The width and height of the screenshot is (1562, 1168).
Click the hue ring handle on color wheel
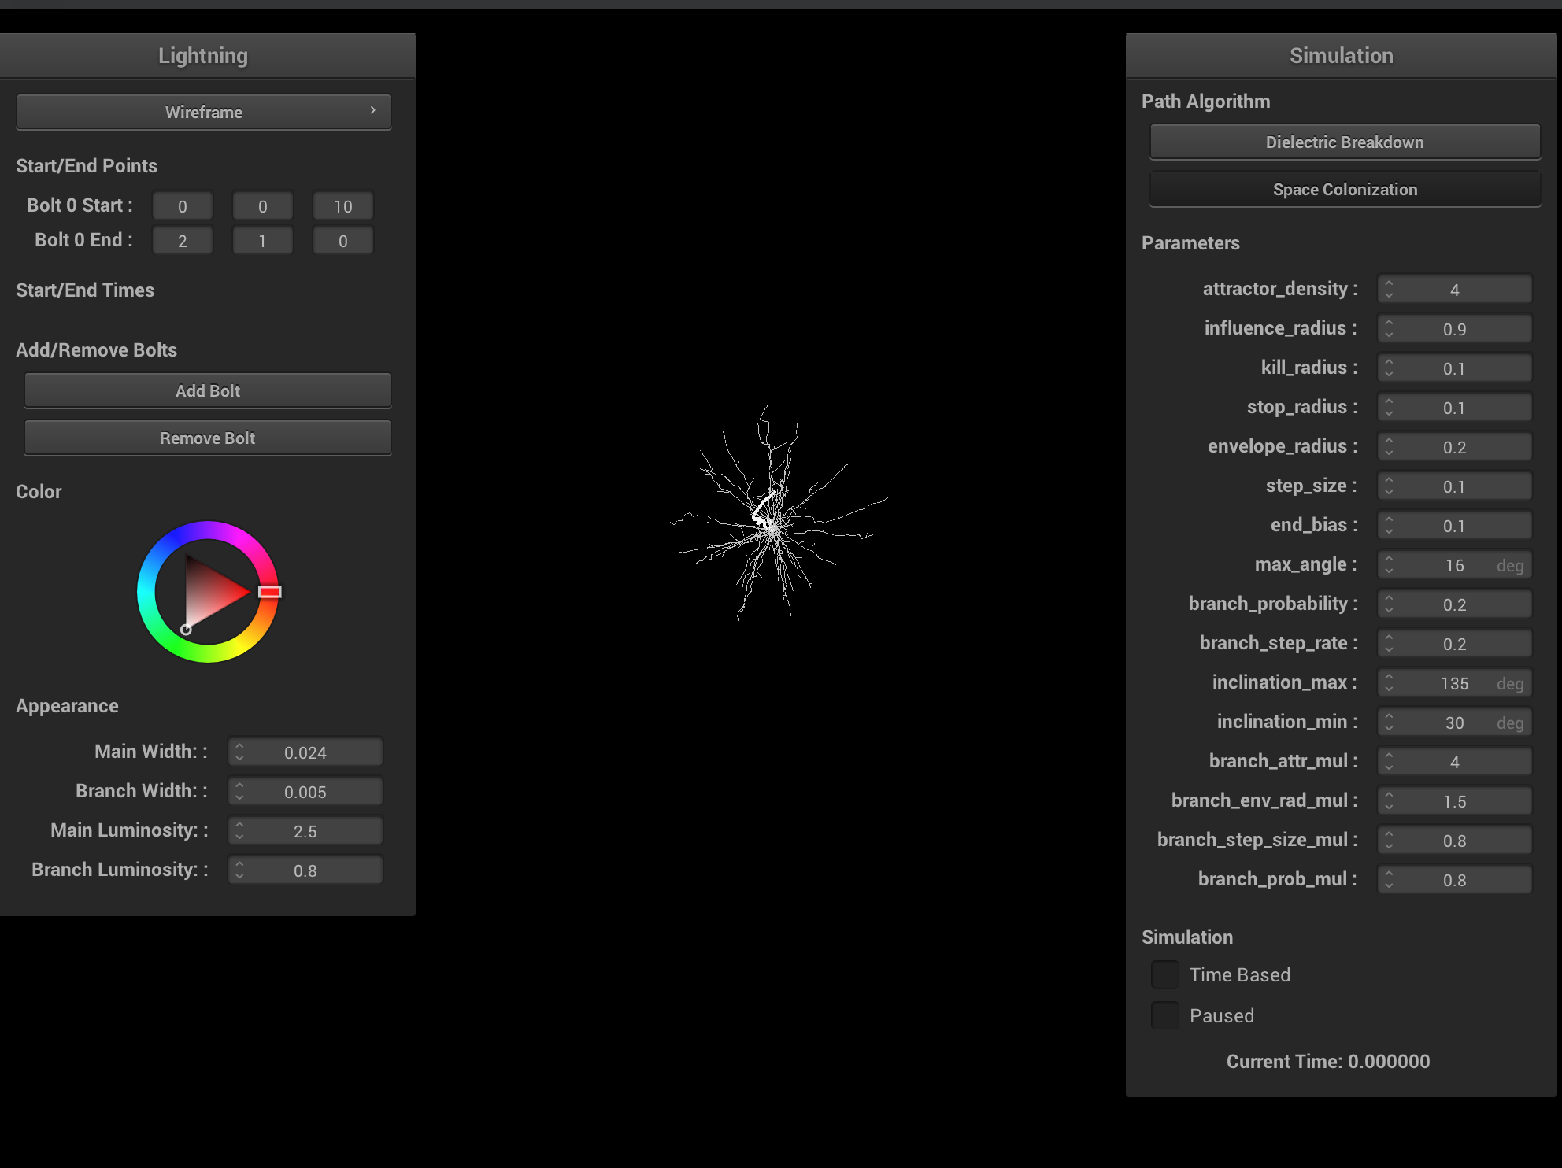(x=269, y=592)
